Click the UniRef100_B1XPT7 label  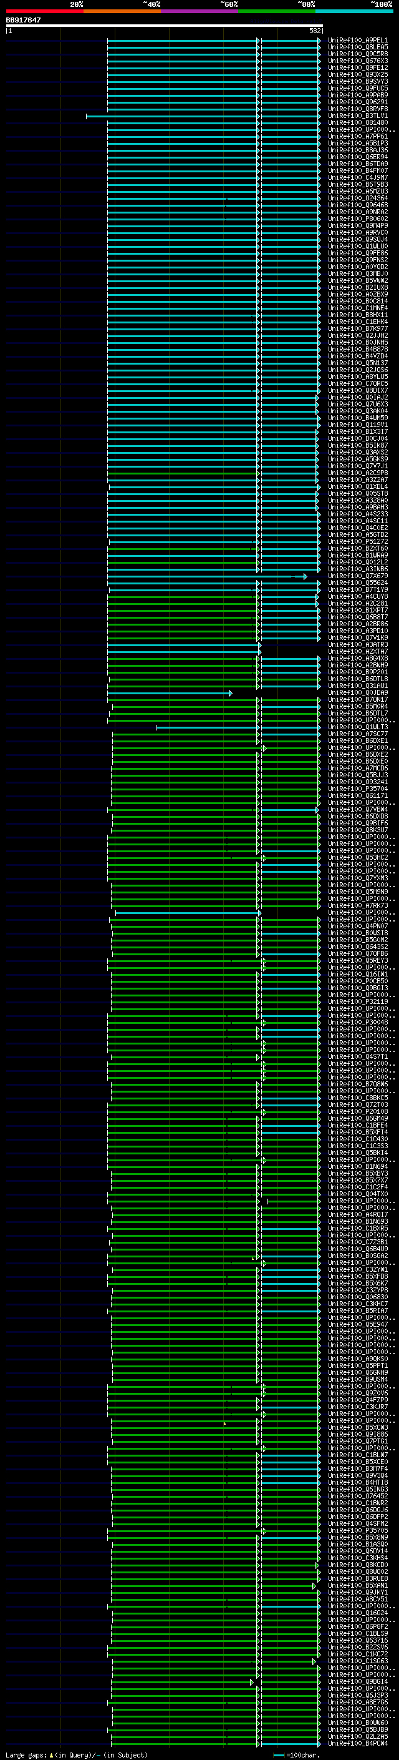coord(357,610)
